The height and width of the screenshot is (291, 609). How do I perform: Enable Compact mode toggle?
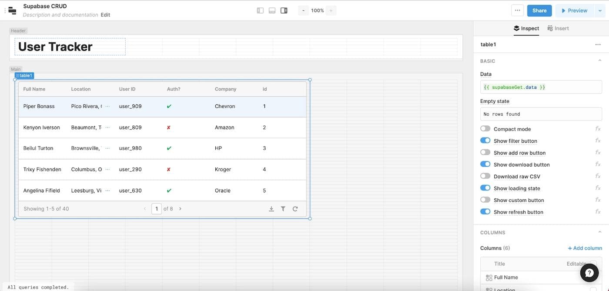click(x=485, y=129)
